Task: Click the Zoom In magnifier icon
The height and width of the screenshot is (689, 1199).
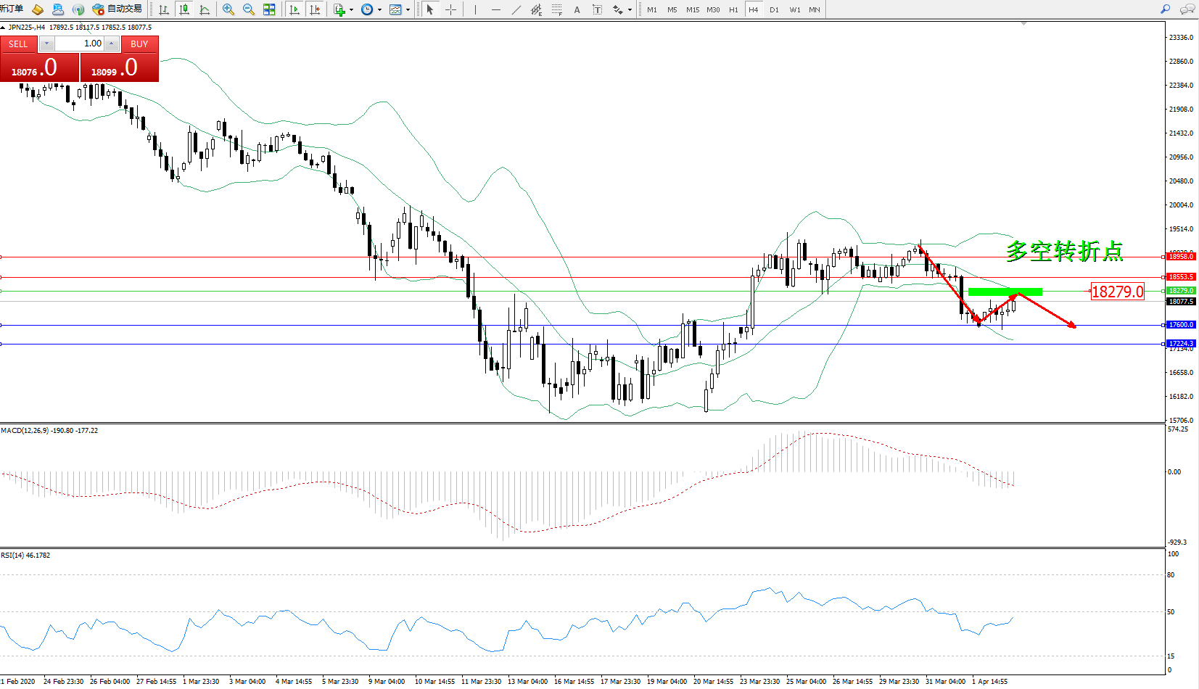Action: pos(228,9)
